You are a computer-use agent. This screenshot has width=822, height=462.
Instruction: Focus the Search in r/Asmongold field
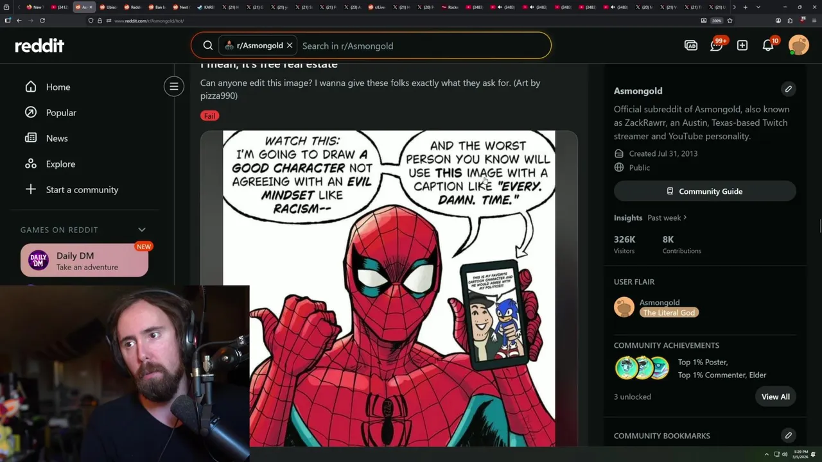(424, 46)
